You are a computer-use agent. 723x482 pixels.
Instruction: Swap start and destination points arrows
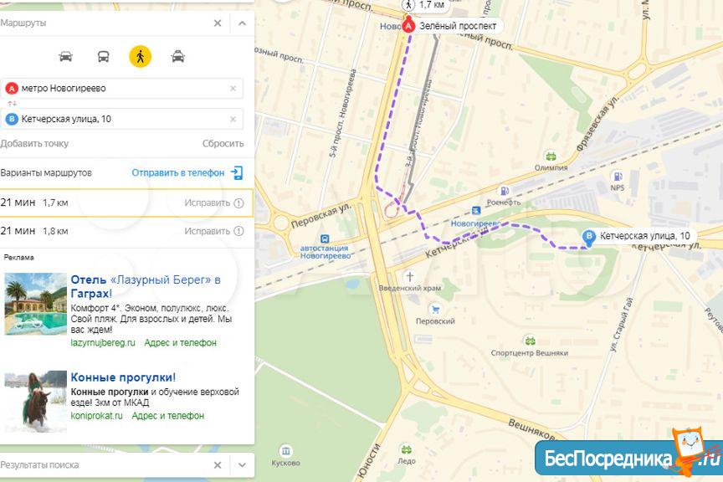pos(13,104)
